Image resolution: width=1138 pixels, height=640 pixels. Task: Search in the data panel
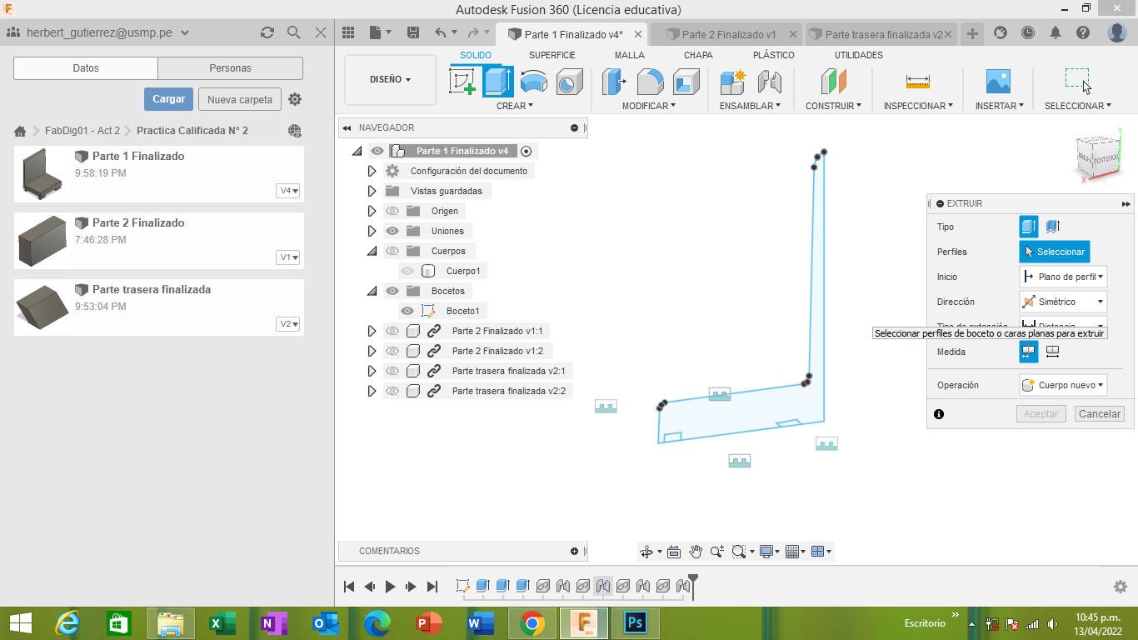point(293,32)
